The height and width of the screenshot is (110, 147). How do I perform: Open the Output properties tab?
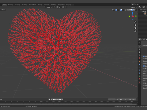pos(139,49)
